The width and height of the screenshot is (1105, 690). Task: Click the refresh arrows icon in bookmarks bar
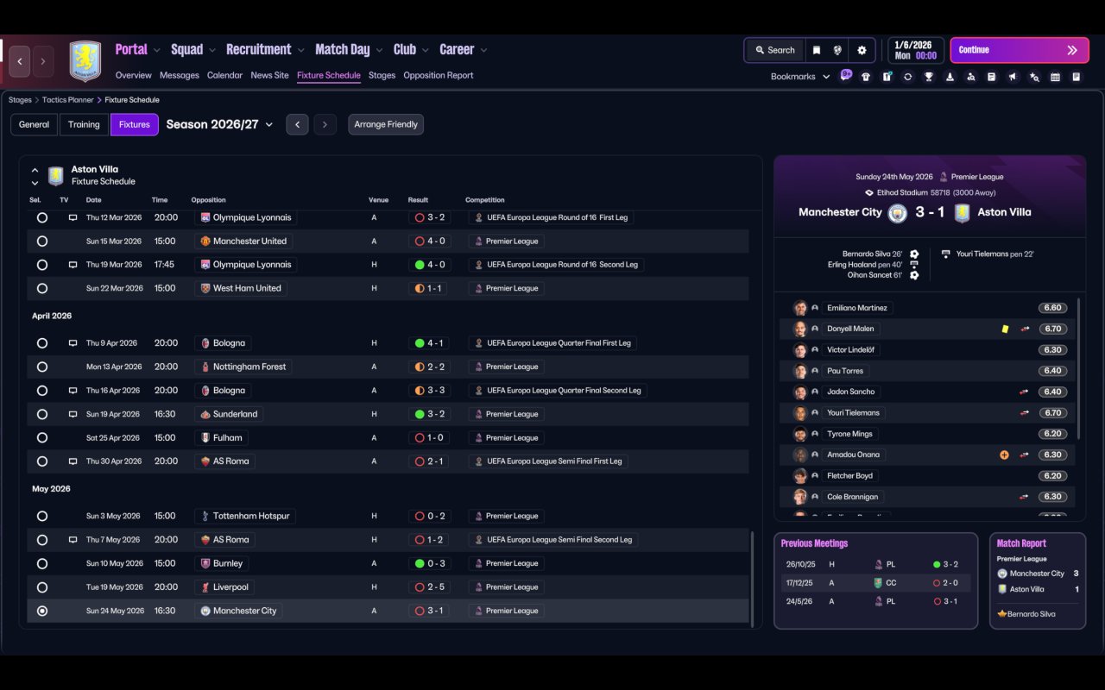pyautogui.click(x=907, y=77)
